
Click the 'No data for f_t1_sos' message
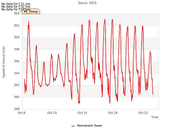coord(16,4)
